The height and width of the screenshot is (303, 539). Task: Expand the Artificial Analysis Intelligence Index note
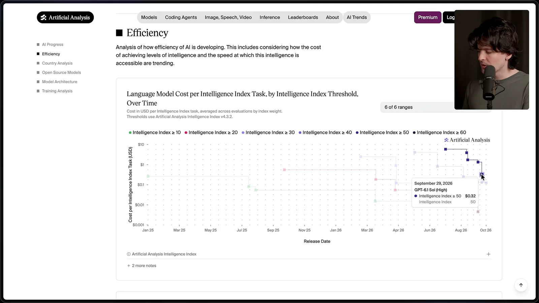point(309,254)
